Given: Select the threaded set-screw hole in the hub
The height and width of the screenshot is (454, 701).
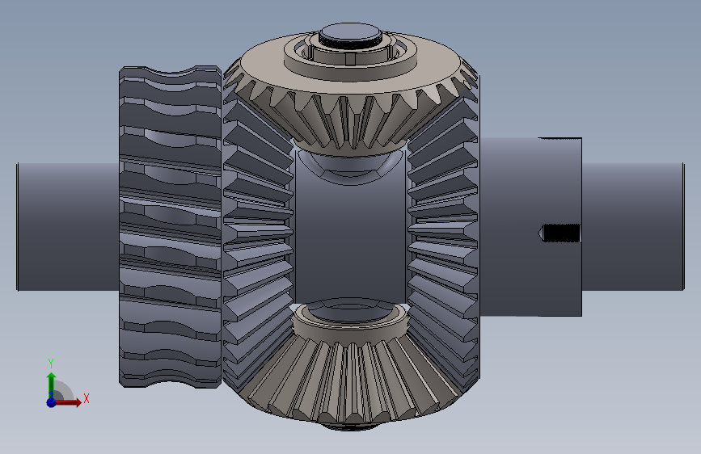Looking at the screenshot, I should (560, 233).
